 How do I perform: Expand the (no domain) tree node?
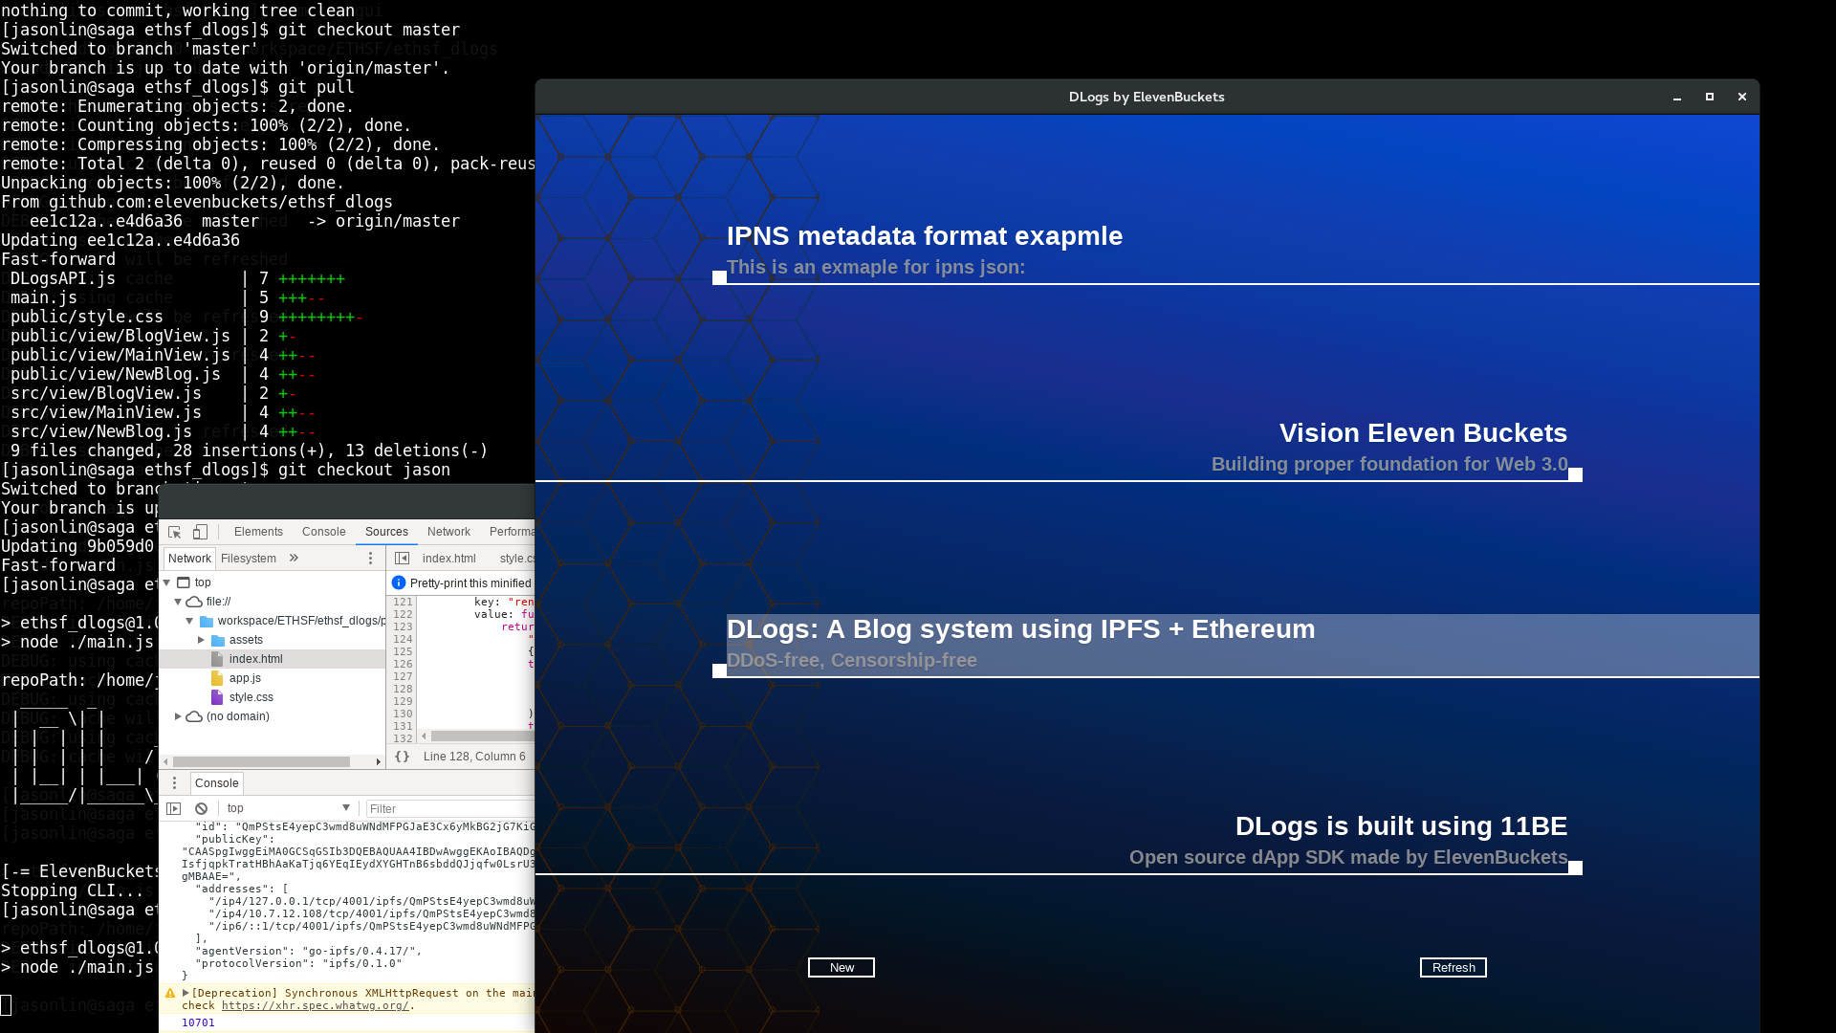[x=178, y=716]
